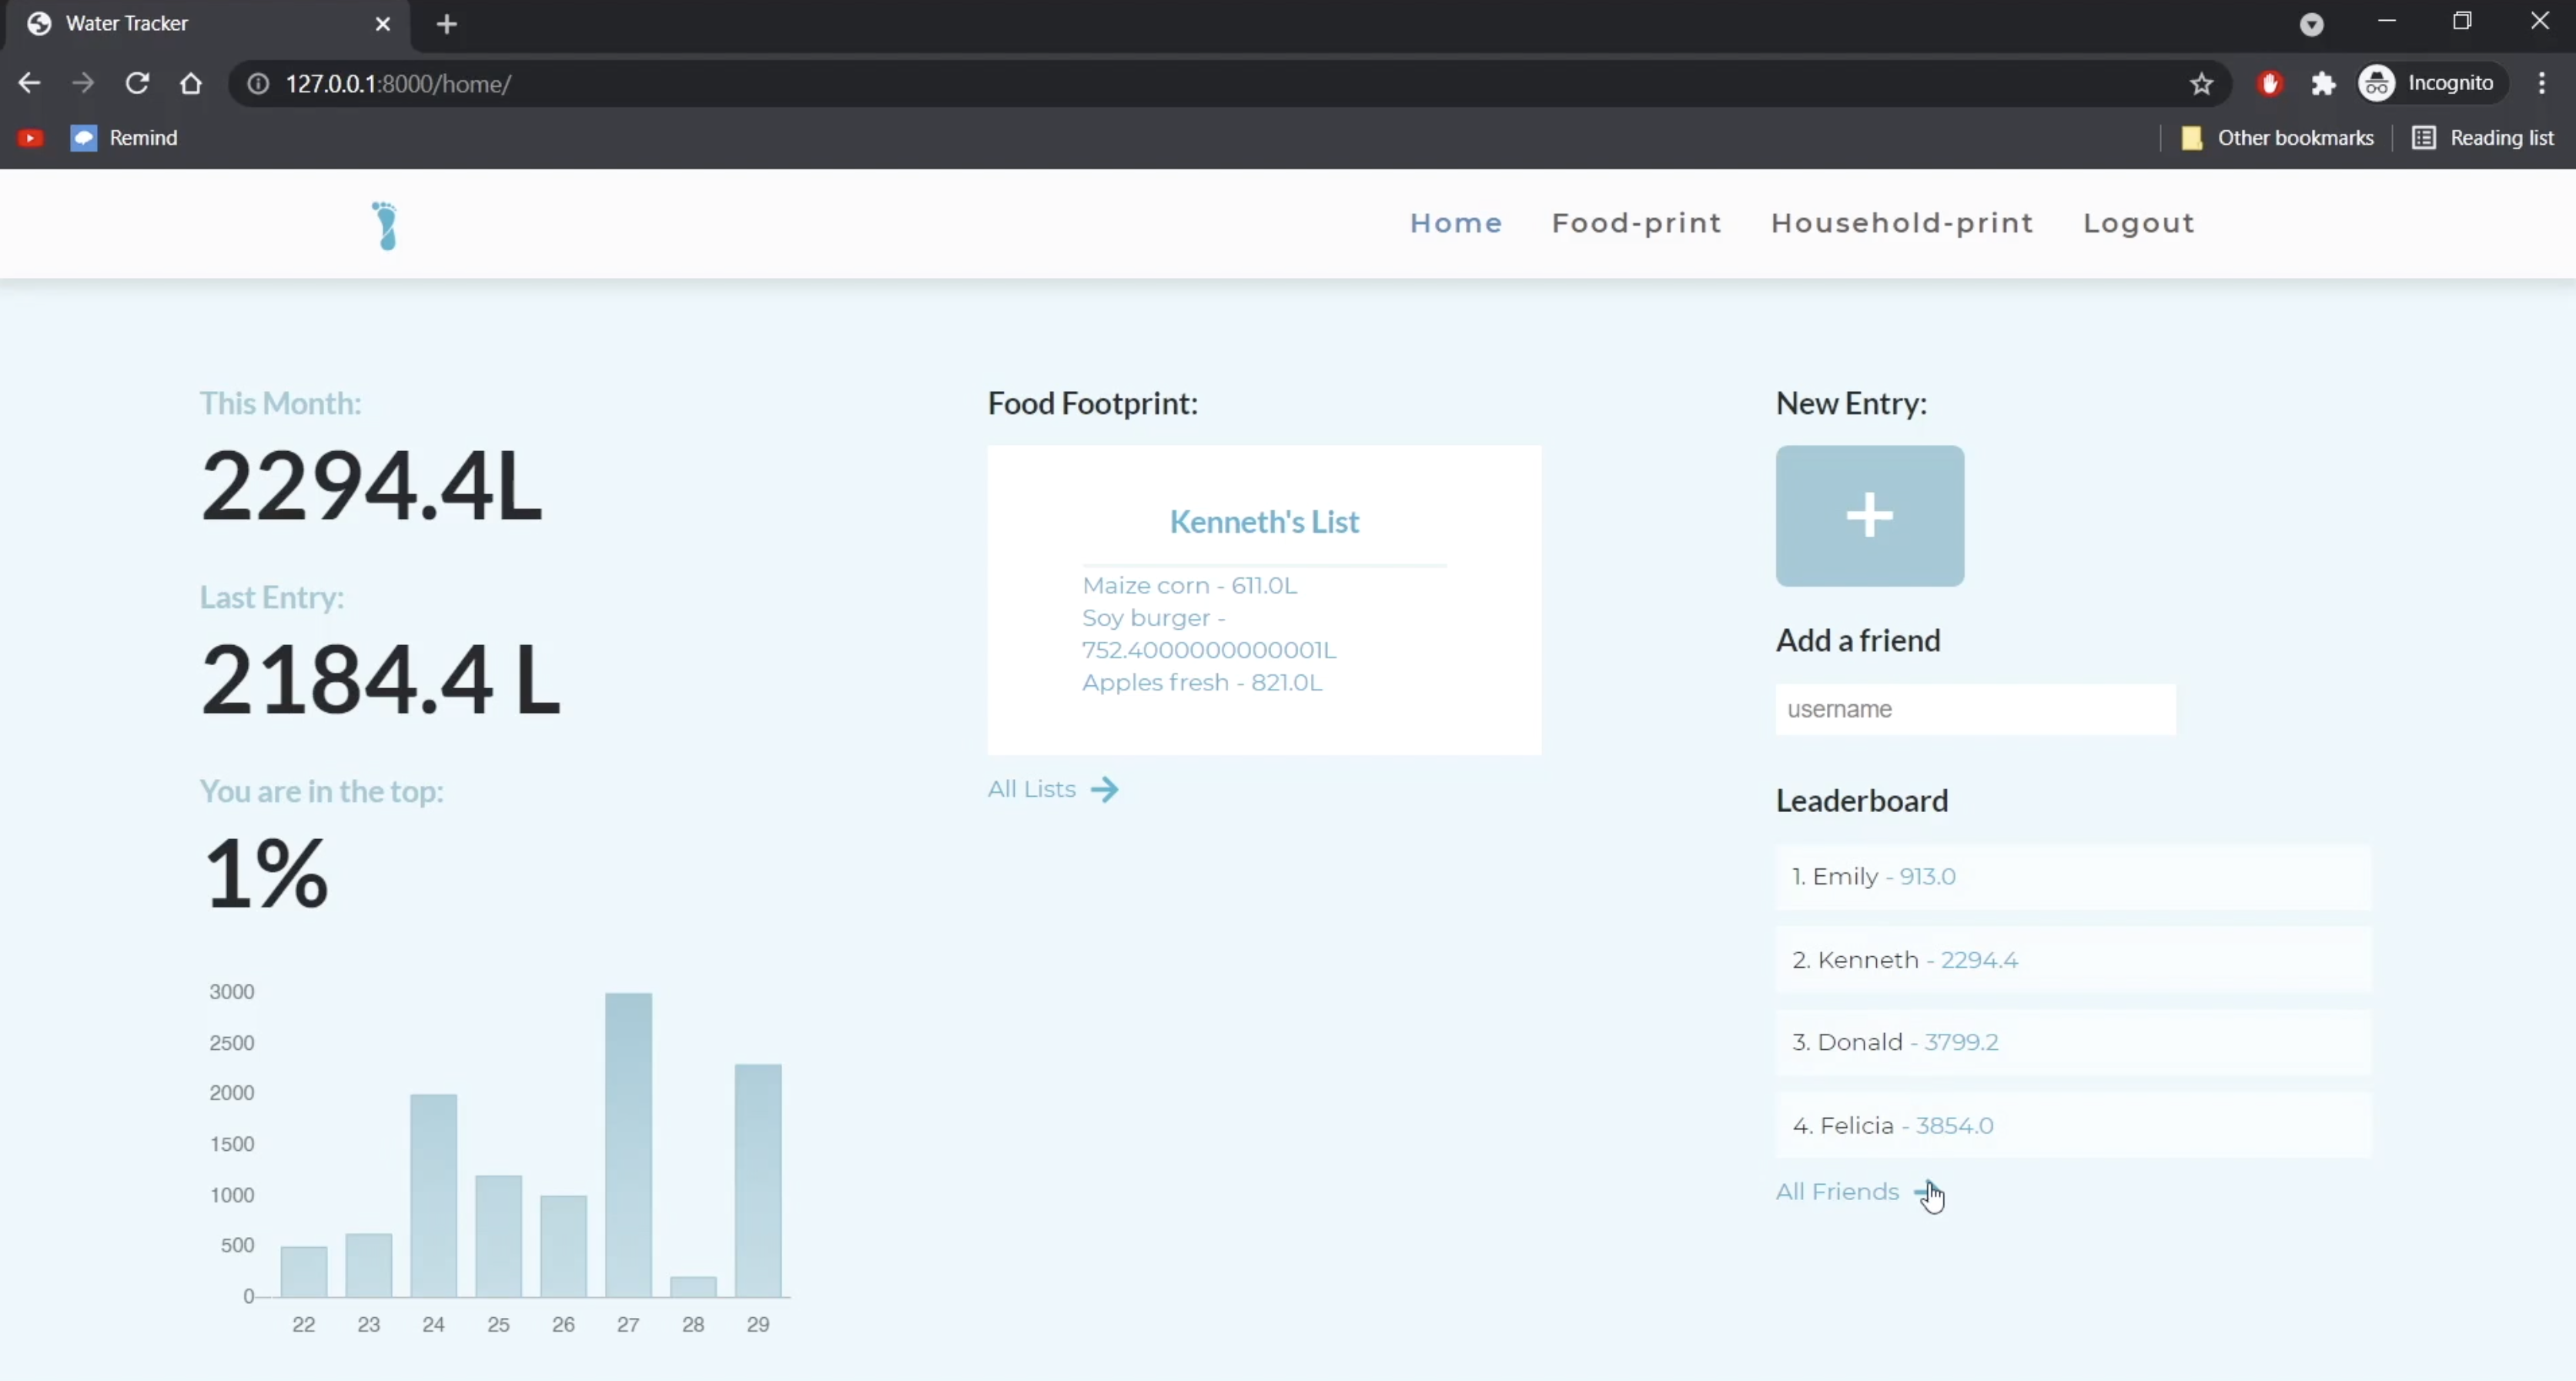Select Emily's leaderboard entry

click(x=2072, y=877)
